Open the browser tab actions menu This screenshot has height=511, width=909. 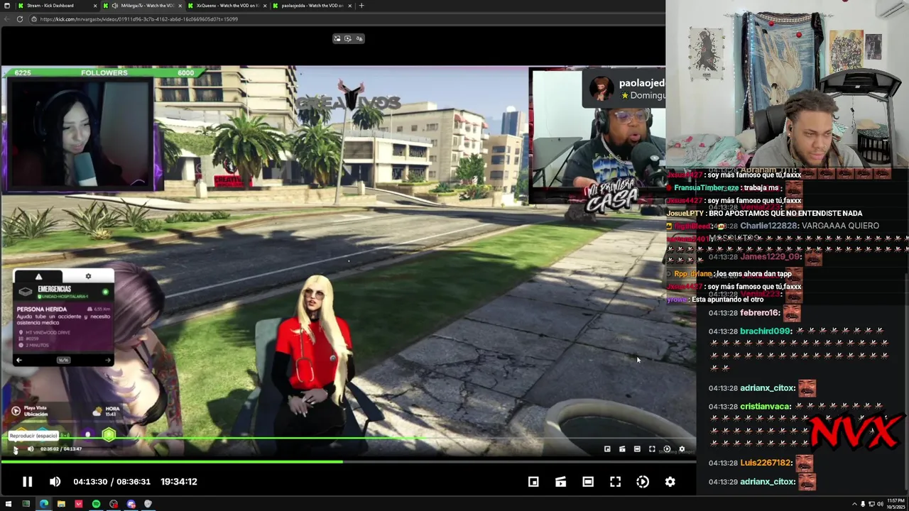[6, 6]
